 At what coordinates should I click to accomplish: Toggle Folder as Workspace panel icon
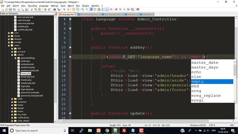(107, 9)
